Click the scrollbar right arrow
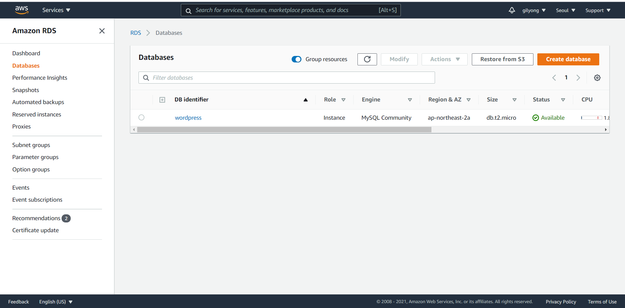625x308 pixels. 606,129
